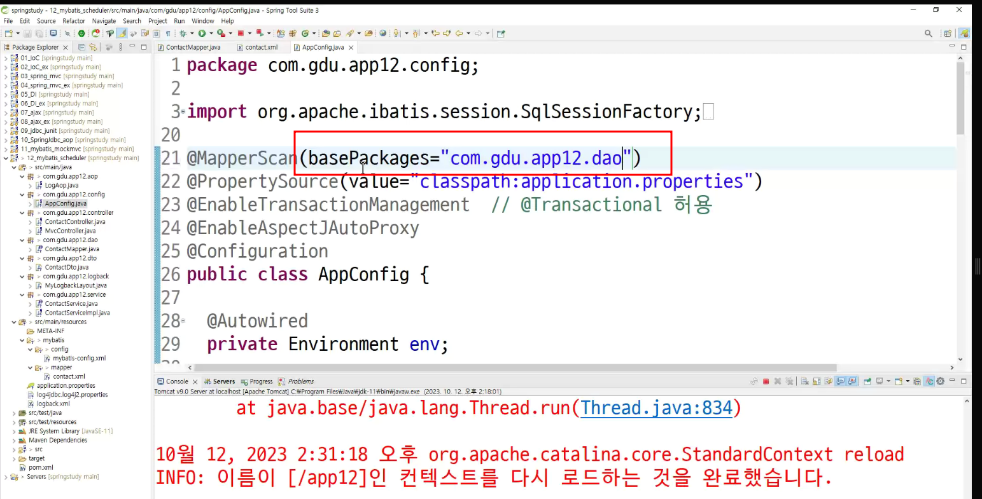Click the green Boot Dashboard power icon
The width and height of the screenshot is (982, 499).
pyautogui.click(x=81, y=33)
